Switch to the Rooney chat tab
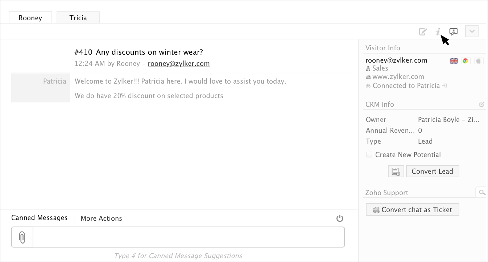The height and width of the screenshot is (262, 488). click(x=30, y=18)
